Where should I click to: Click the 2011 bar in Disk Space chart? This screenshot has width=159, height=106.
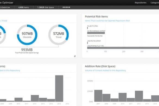(131, 100)
